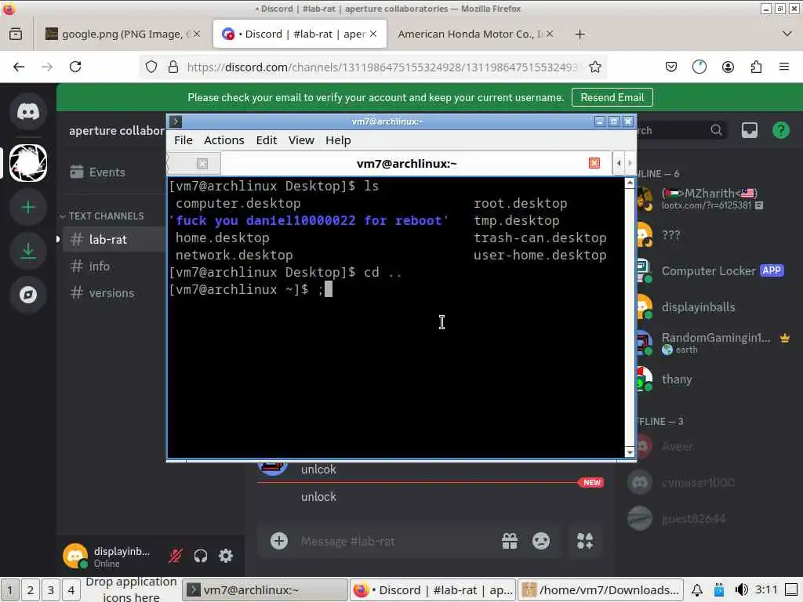The width and height of the screenshot is (803, 602).
Task: Reload the page in Firefox
Action: (75, 67)
